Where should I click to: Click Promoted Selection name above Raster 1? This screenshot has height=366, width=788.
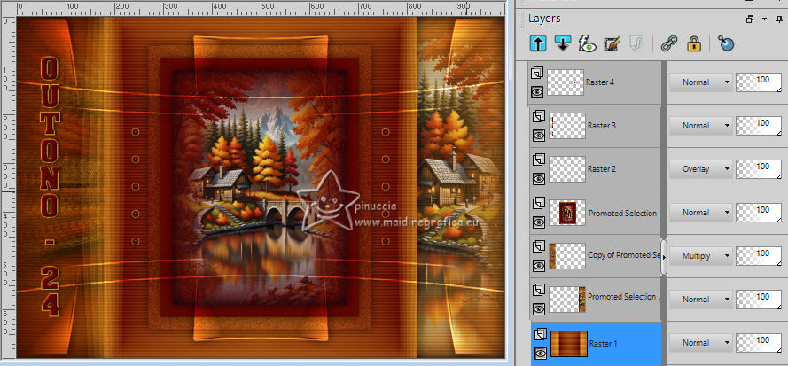[x=622, y=297]
